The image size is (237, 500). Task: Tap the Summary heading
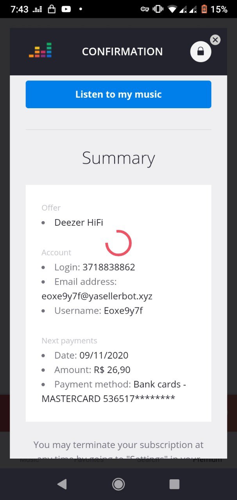(118, 158)
